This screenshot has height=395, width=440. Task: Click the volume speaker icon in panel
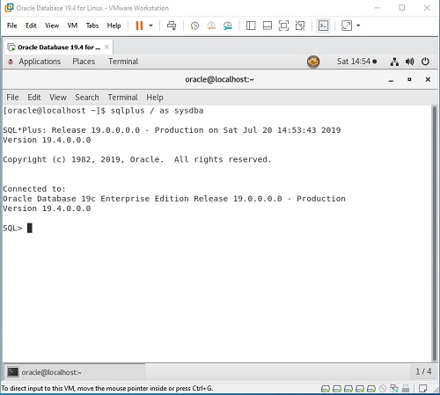click(x=409, y=62)
